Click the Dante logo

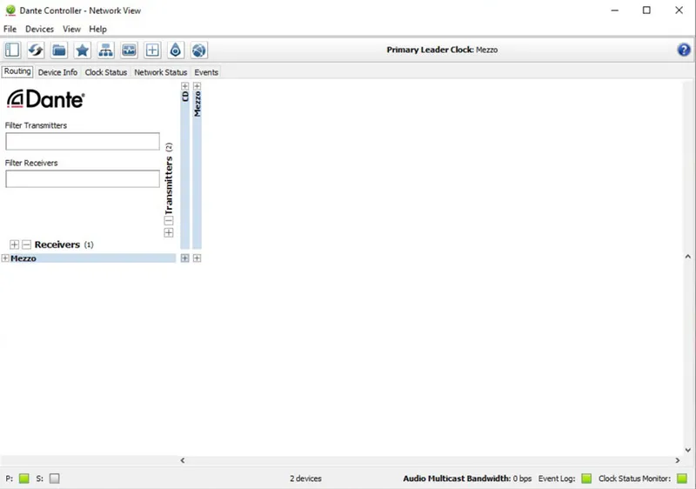click(x=46, y=99)
